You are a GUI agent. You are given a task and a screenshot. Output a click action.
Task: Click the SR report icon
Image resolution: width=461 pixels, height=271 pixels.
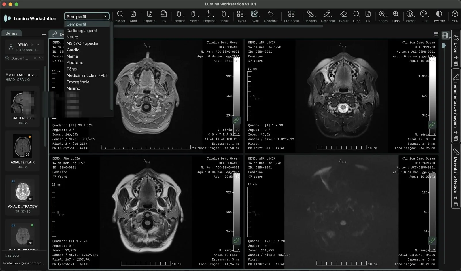[368, 16]
